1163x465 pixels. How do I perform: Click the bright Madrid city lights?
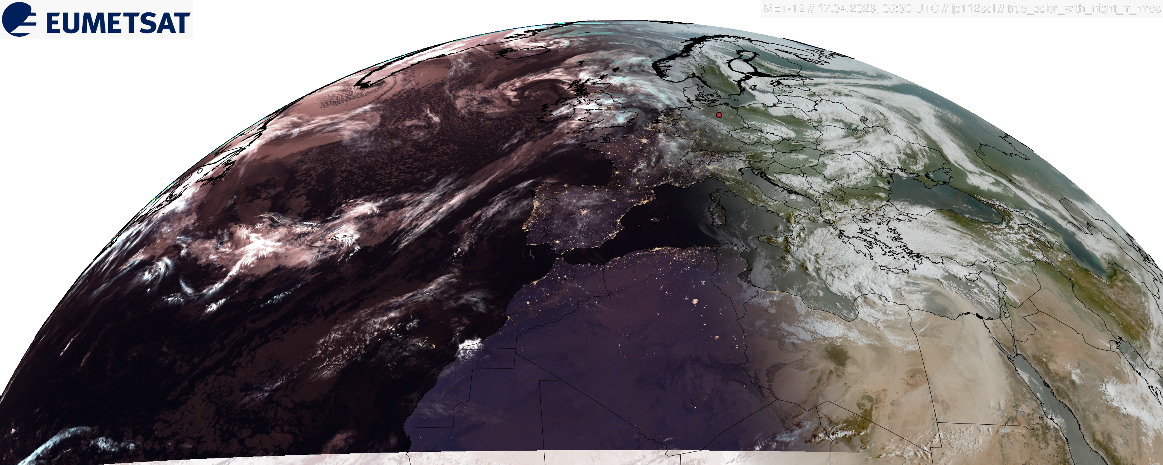point(584,213)
